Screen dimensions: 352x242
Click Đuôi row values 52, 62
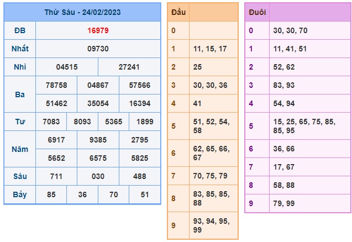click(x=284, y=67)
